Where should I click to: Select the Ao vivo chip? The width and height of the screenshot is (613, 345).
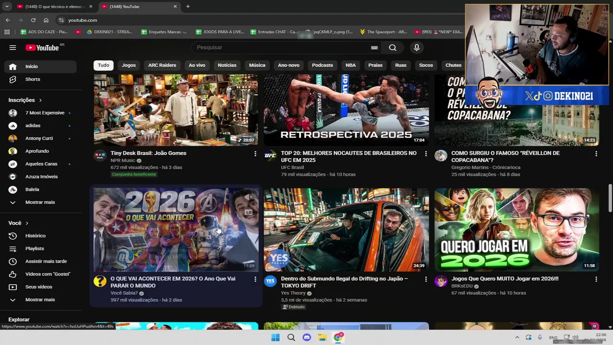(197, 65)
